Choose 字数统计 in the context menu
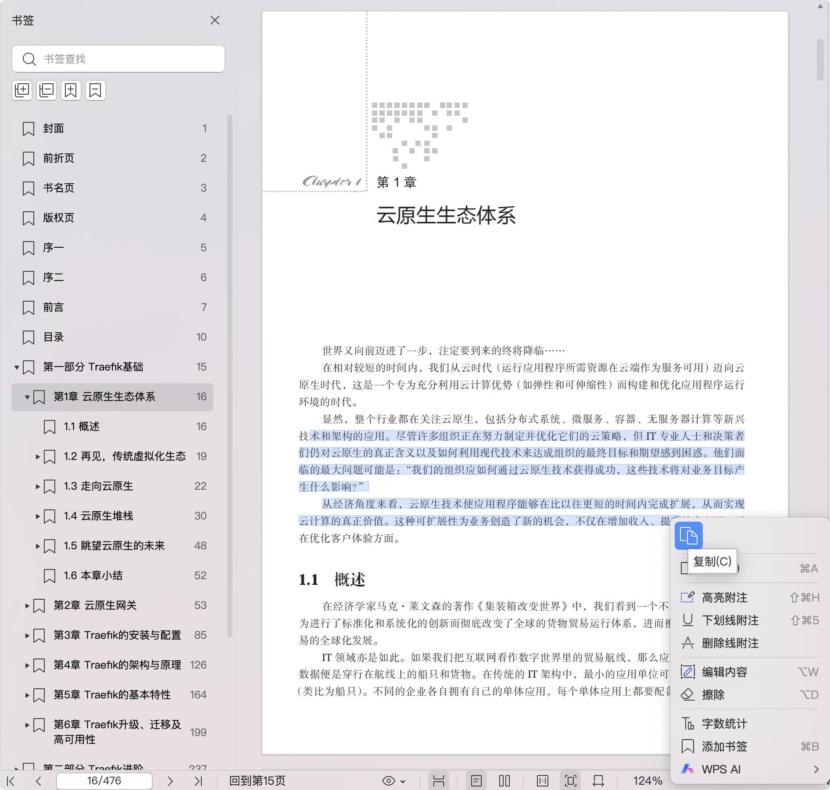Viewport: 830px width, 790px height. 724,724
